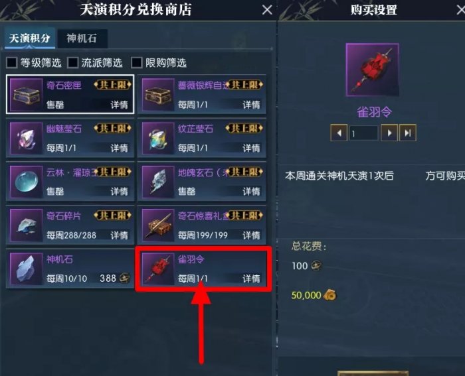
Task: Decrease purchase quantity with left arrow
Action: pyautogui.click(x=339, y=133)
